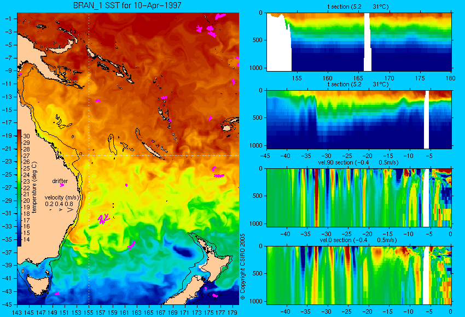Screen dimensions: 465x317
Task: Click the 160 tick on the top section's longitude axis
Action: point(327,78)
